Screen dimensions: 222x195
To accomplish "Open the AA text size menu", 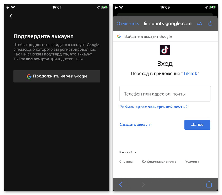I will (199, 24).
